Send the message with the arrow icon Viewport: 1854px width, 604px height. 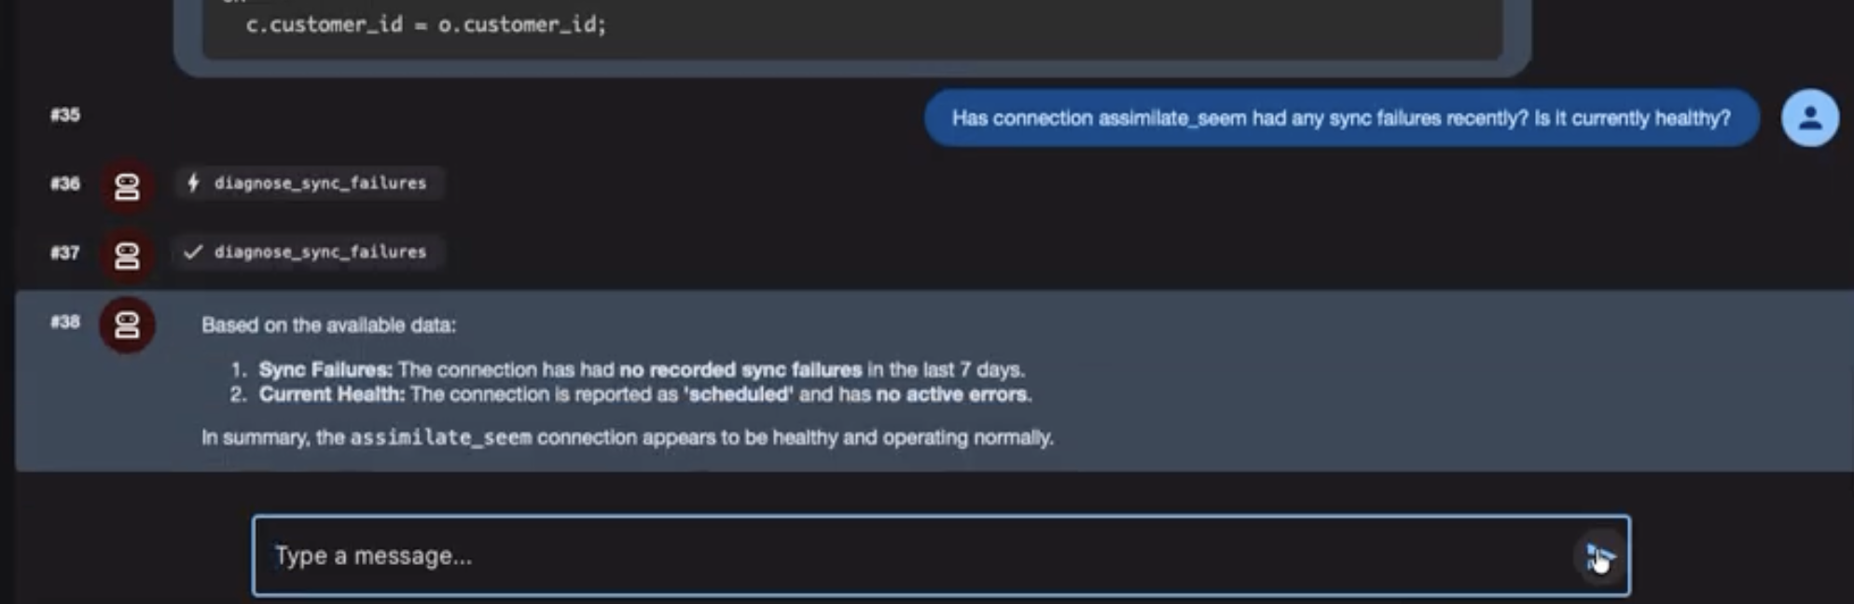coord(1600,556)
